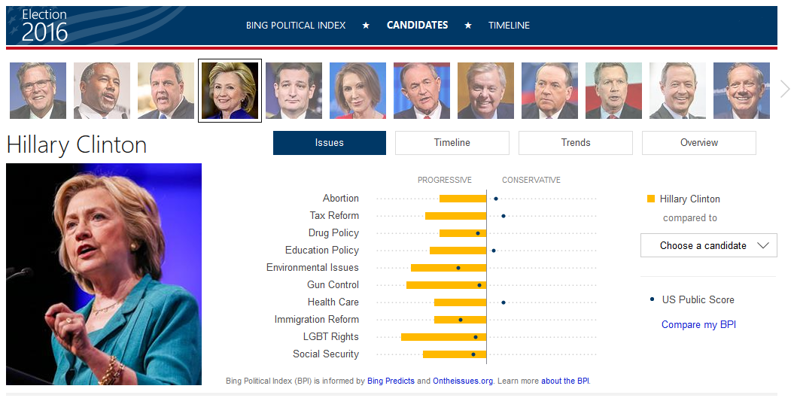Viewport: 794px width, 401px height.
Task: Open the Ontheissues.org link
Action: click(x=463, y=381)
